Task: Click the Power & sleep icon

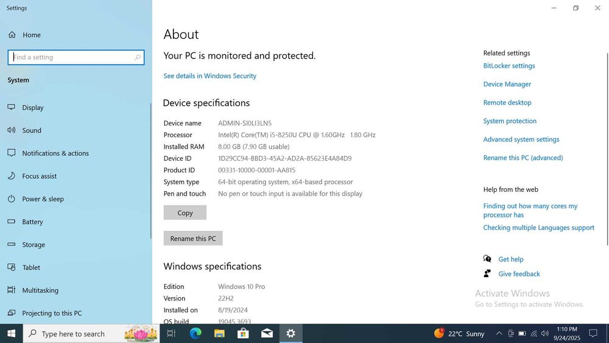Action: pos(11,199)
